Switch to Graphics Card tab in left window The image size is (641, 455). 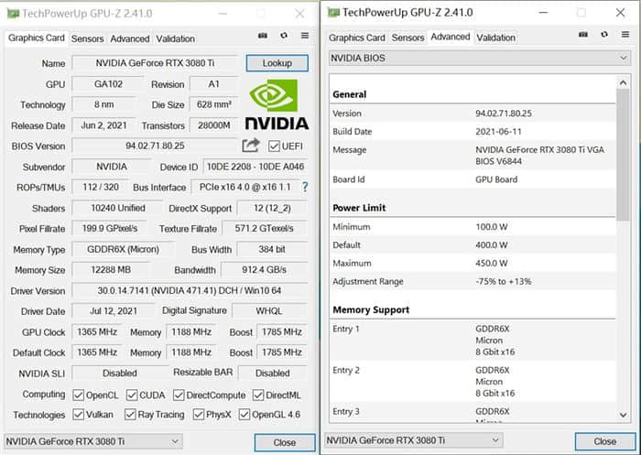click(37, 38)
